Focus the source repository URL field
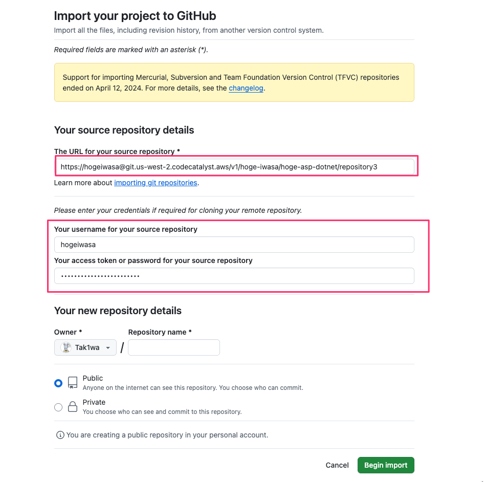Screen dimensions: 485x482 (x=234, y=167)
